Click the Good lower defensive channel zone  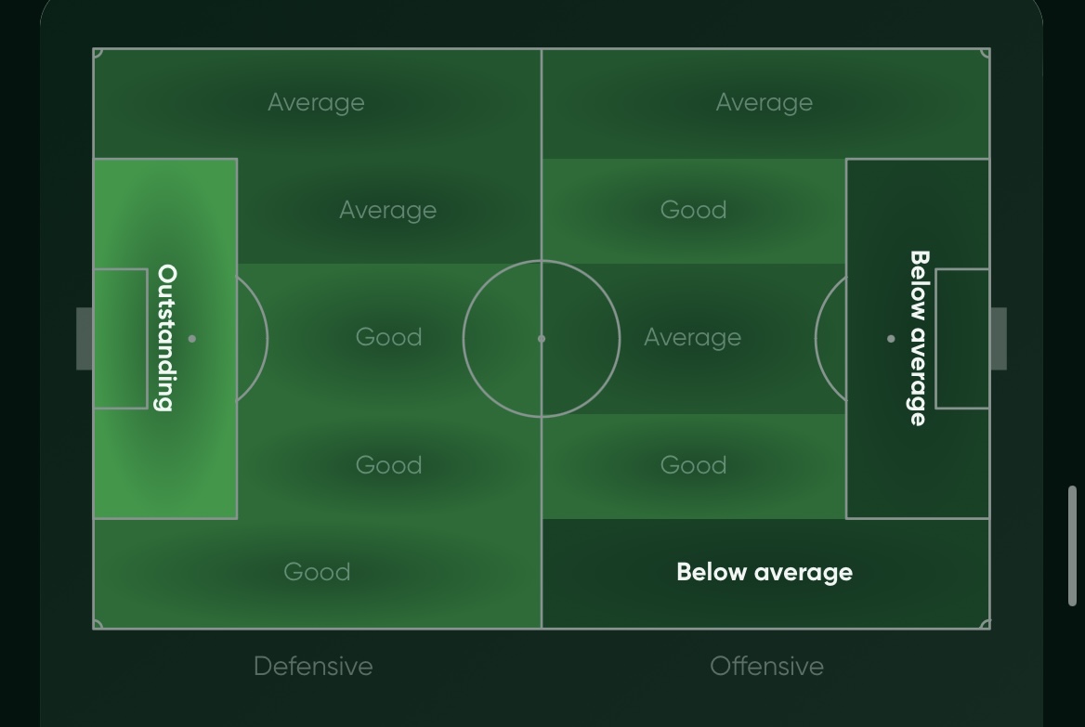coord(388,464)
